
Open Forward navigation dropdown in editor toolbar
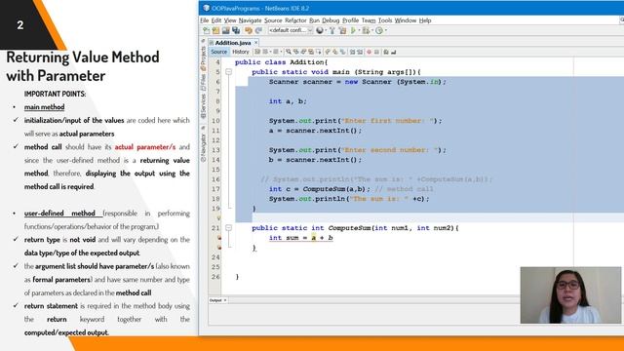coord(281,52)
